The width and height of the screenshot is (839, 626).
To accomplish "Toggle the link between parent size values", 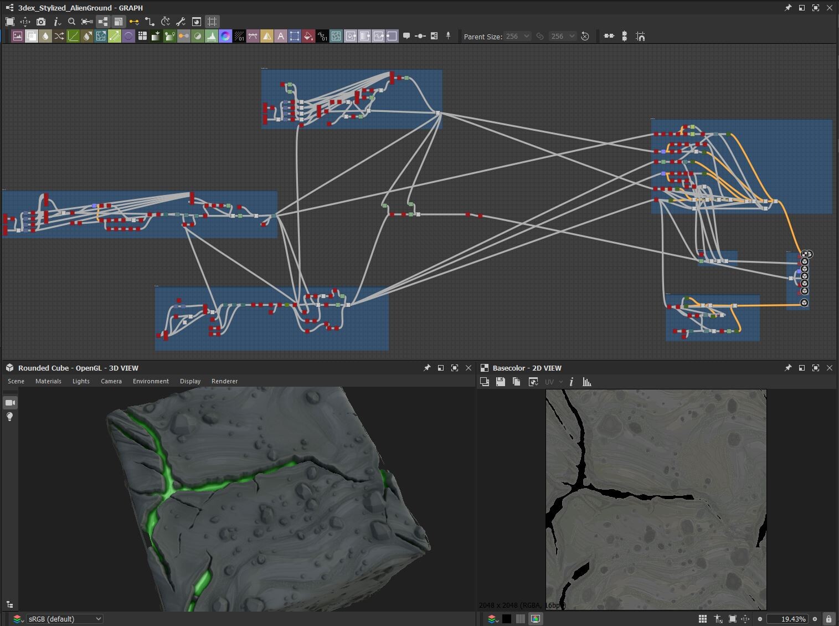I will (x=540, y=36).
